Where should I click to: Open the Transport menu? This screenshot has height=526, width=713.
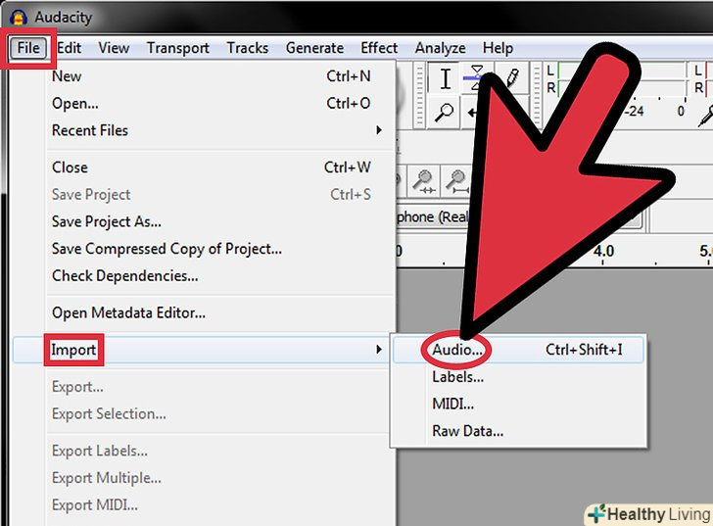tap(178, 48)
